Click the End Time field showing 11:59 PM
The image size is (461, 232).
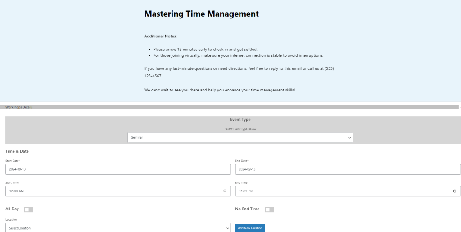348,191
